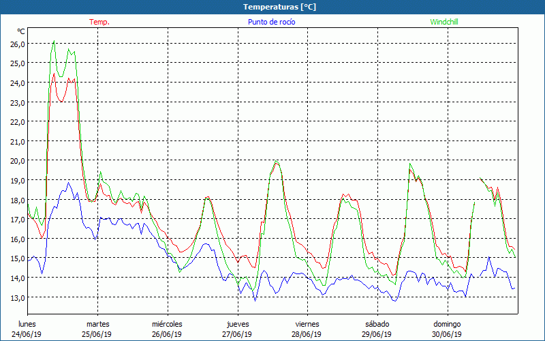Viewport: 545px width, 341px height.
Task: Click the 'Temperaturas [°C]' chart title
Action: click(279, 7)
